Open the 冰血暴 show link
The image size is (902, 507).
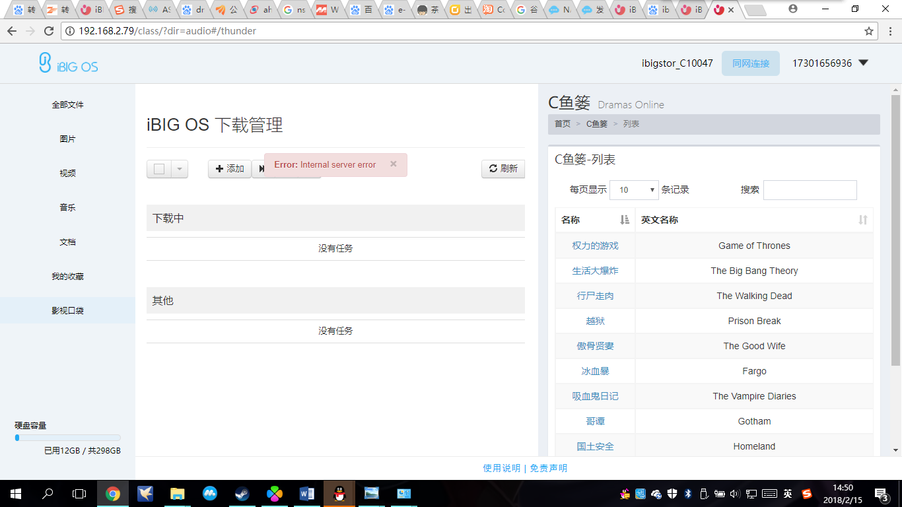pos(595,371)
